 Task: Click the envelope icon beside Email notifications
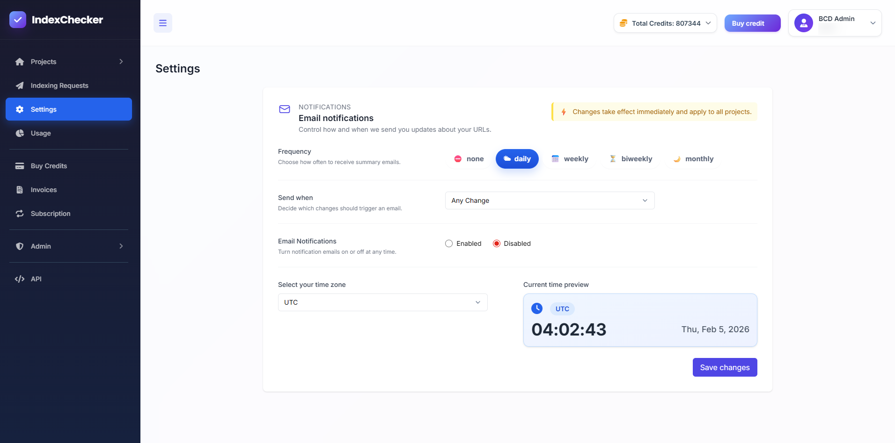click(x=285, y=109)
